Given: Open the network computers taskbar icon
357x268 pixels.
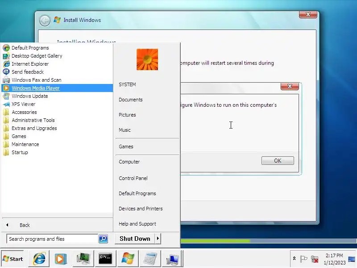Looking at the screenshot, I should (x=172, y=259).
